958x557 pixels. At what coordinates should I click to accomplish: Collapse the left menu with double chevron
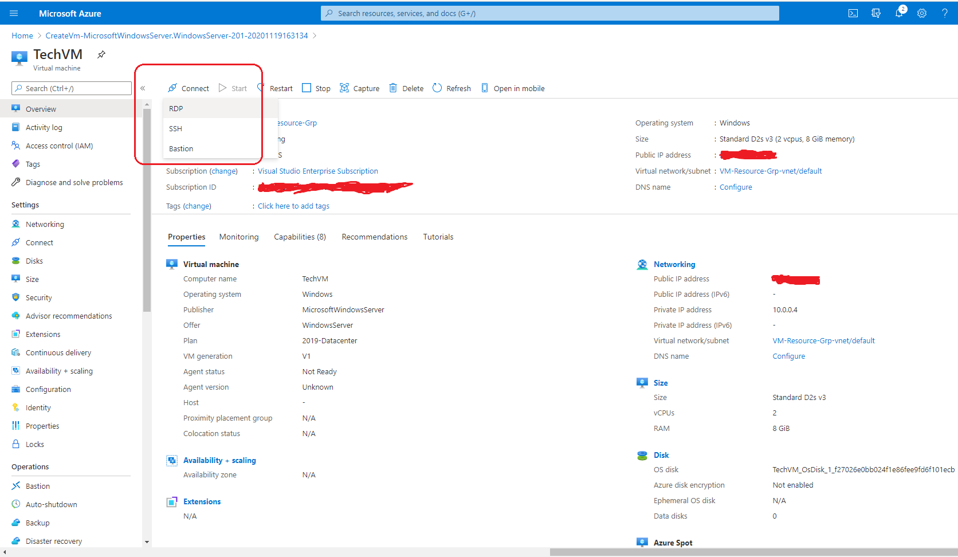[143, 88]
